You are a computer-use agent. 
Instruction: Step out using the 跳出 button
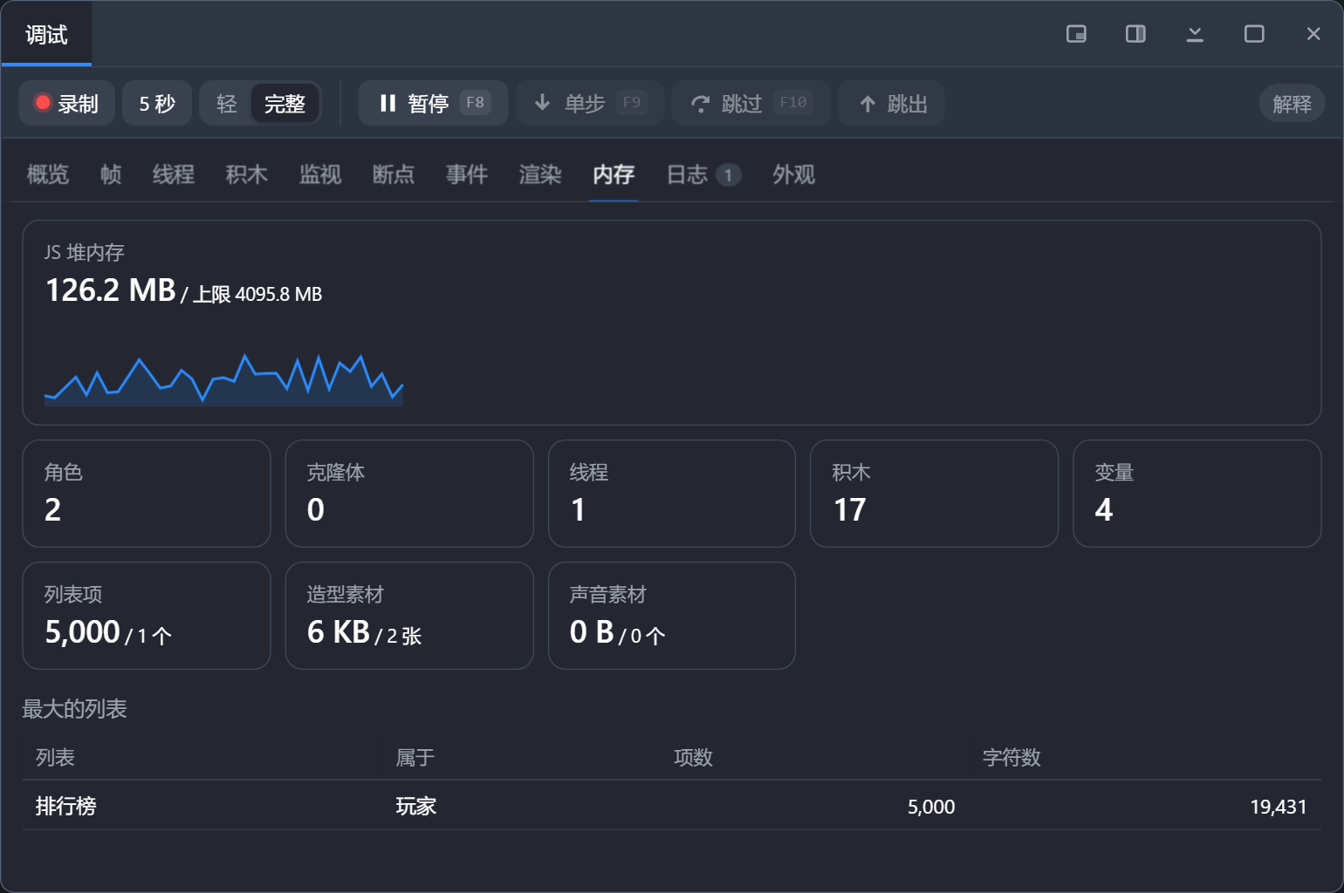pos(891,103)
